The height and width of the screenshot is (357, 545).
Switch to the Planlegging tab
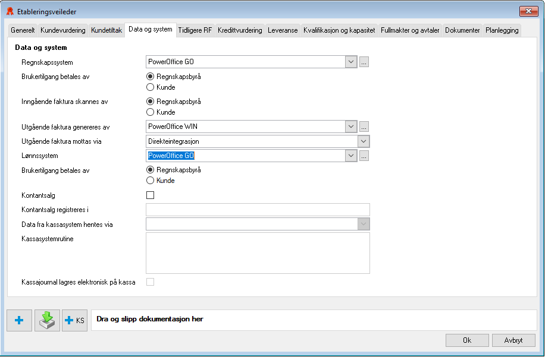[502, 30]
